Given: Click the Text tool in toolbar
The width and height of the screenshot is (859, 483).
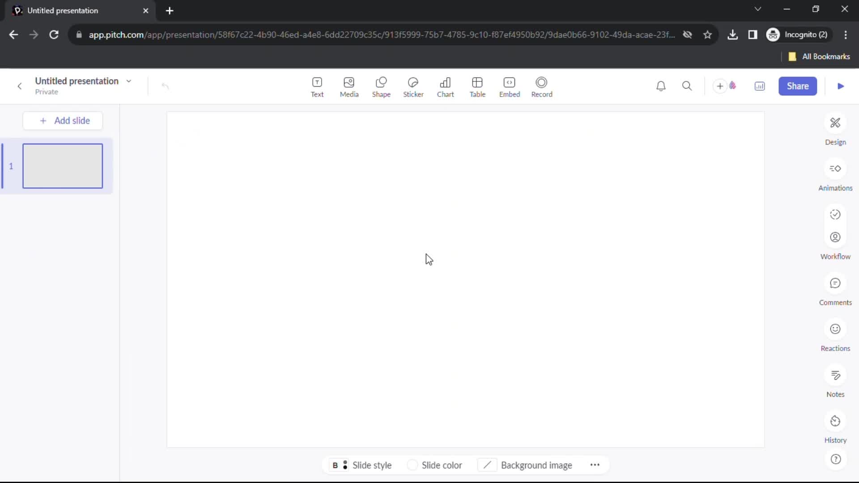Looking at the screenshot, I should [x=317, y=86].
